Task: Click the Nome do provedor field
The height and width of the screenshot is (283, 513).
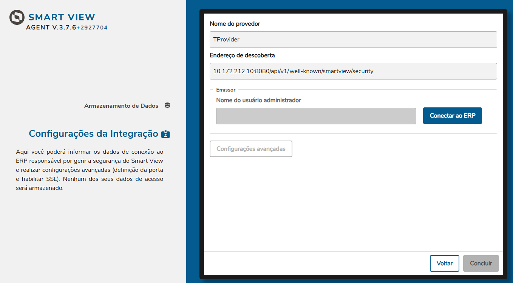Action: pos(353,40)
